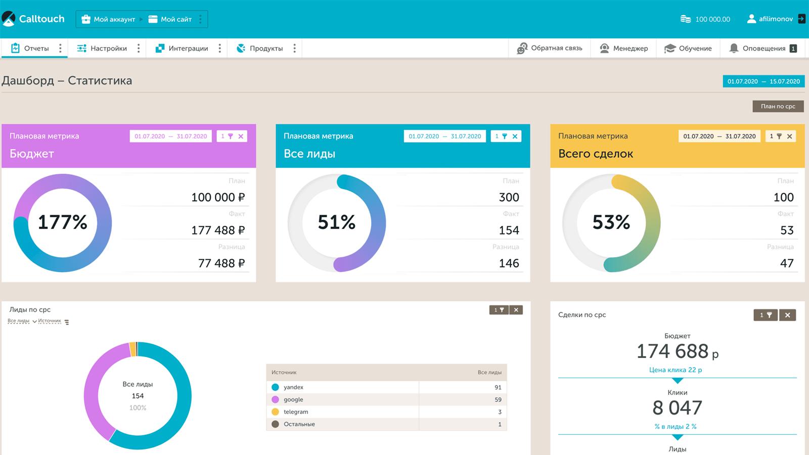This screenshot has height=455, width=809.
Task: Expand the three-dot menu next to Продукты
Action: pos(294,49)
